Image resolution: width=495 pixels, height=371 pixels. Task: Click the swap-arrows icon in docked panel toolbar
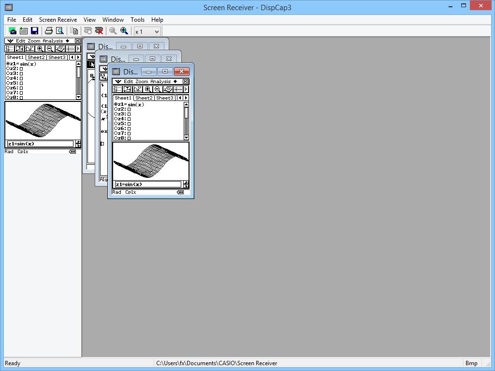click(x=19, y=49)
